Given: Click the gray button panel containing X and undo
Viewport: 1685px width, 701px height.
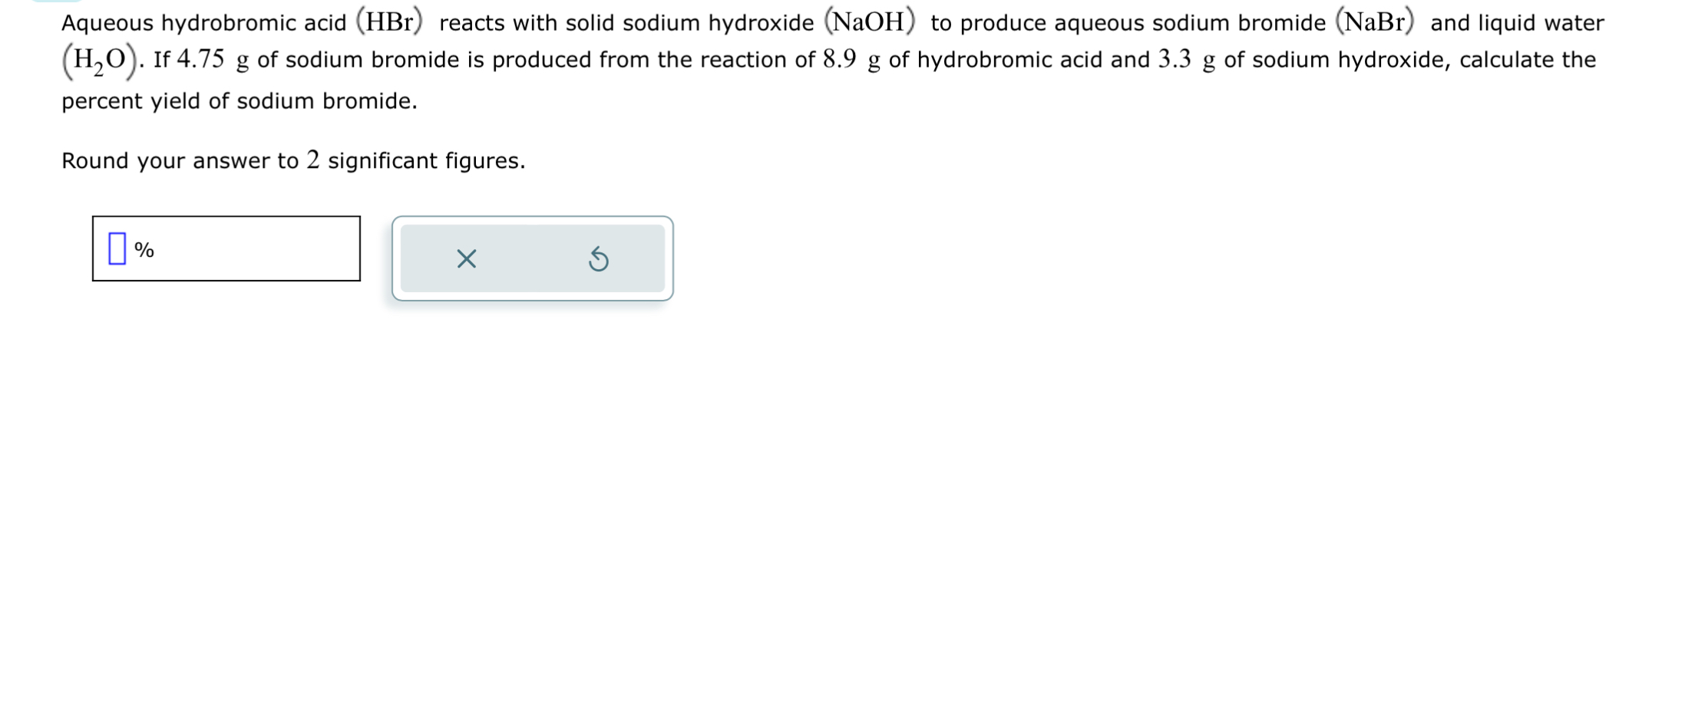Looking at the screenshot, I should 532,258.
